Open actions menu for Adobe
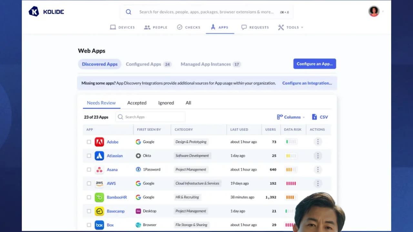Screen dimensions: 413x232 318,142
